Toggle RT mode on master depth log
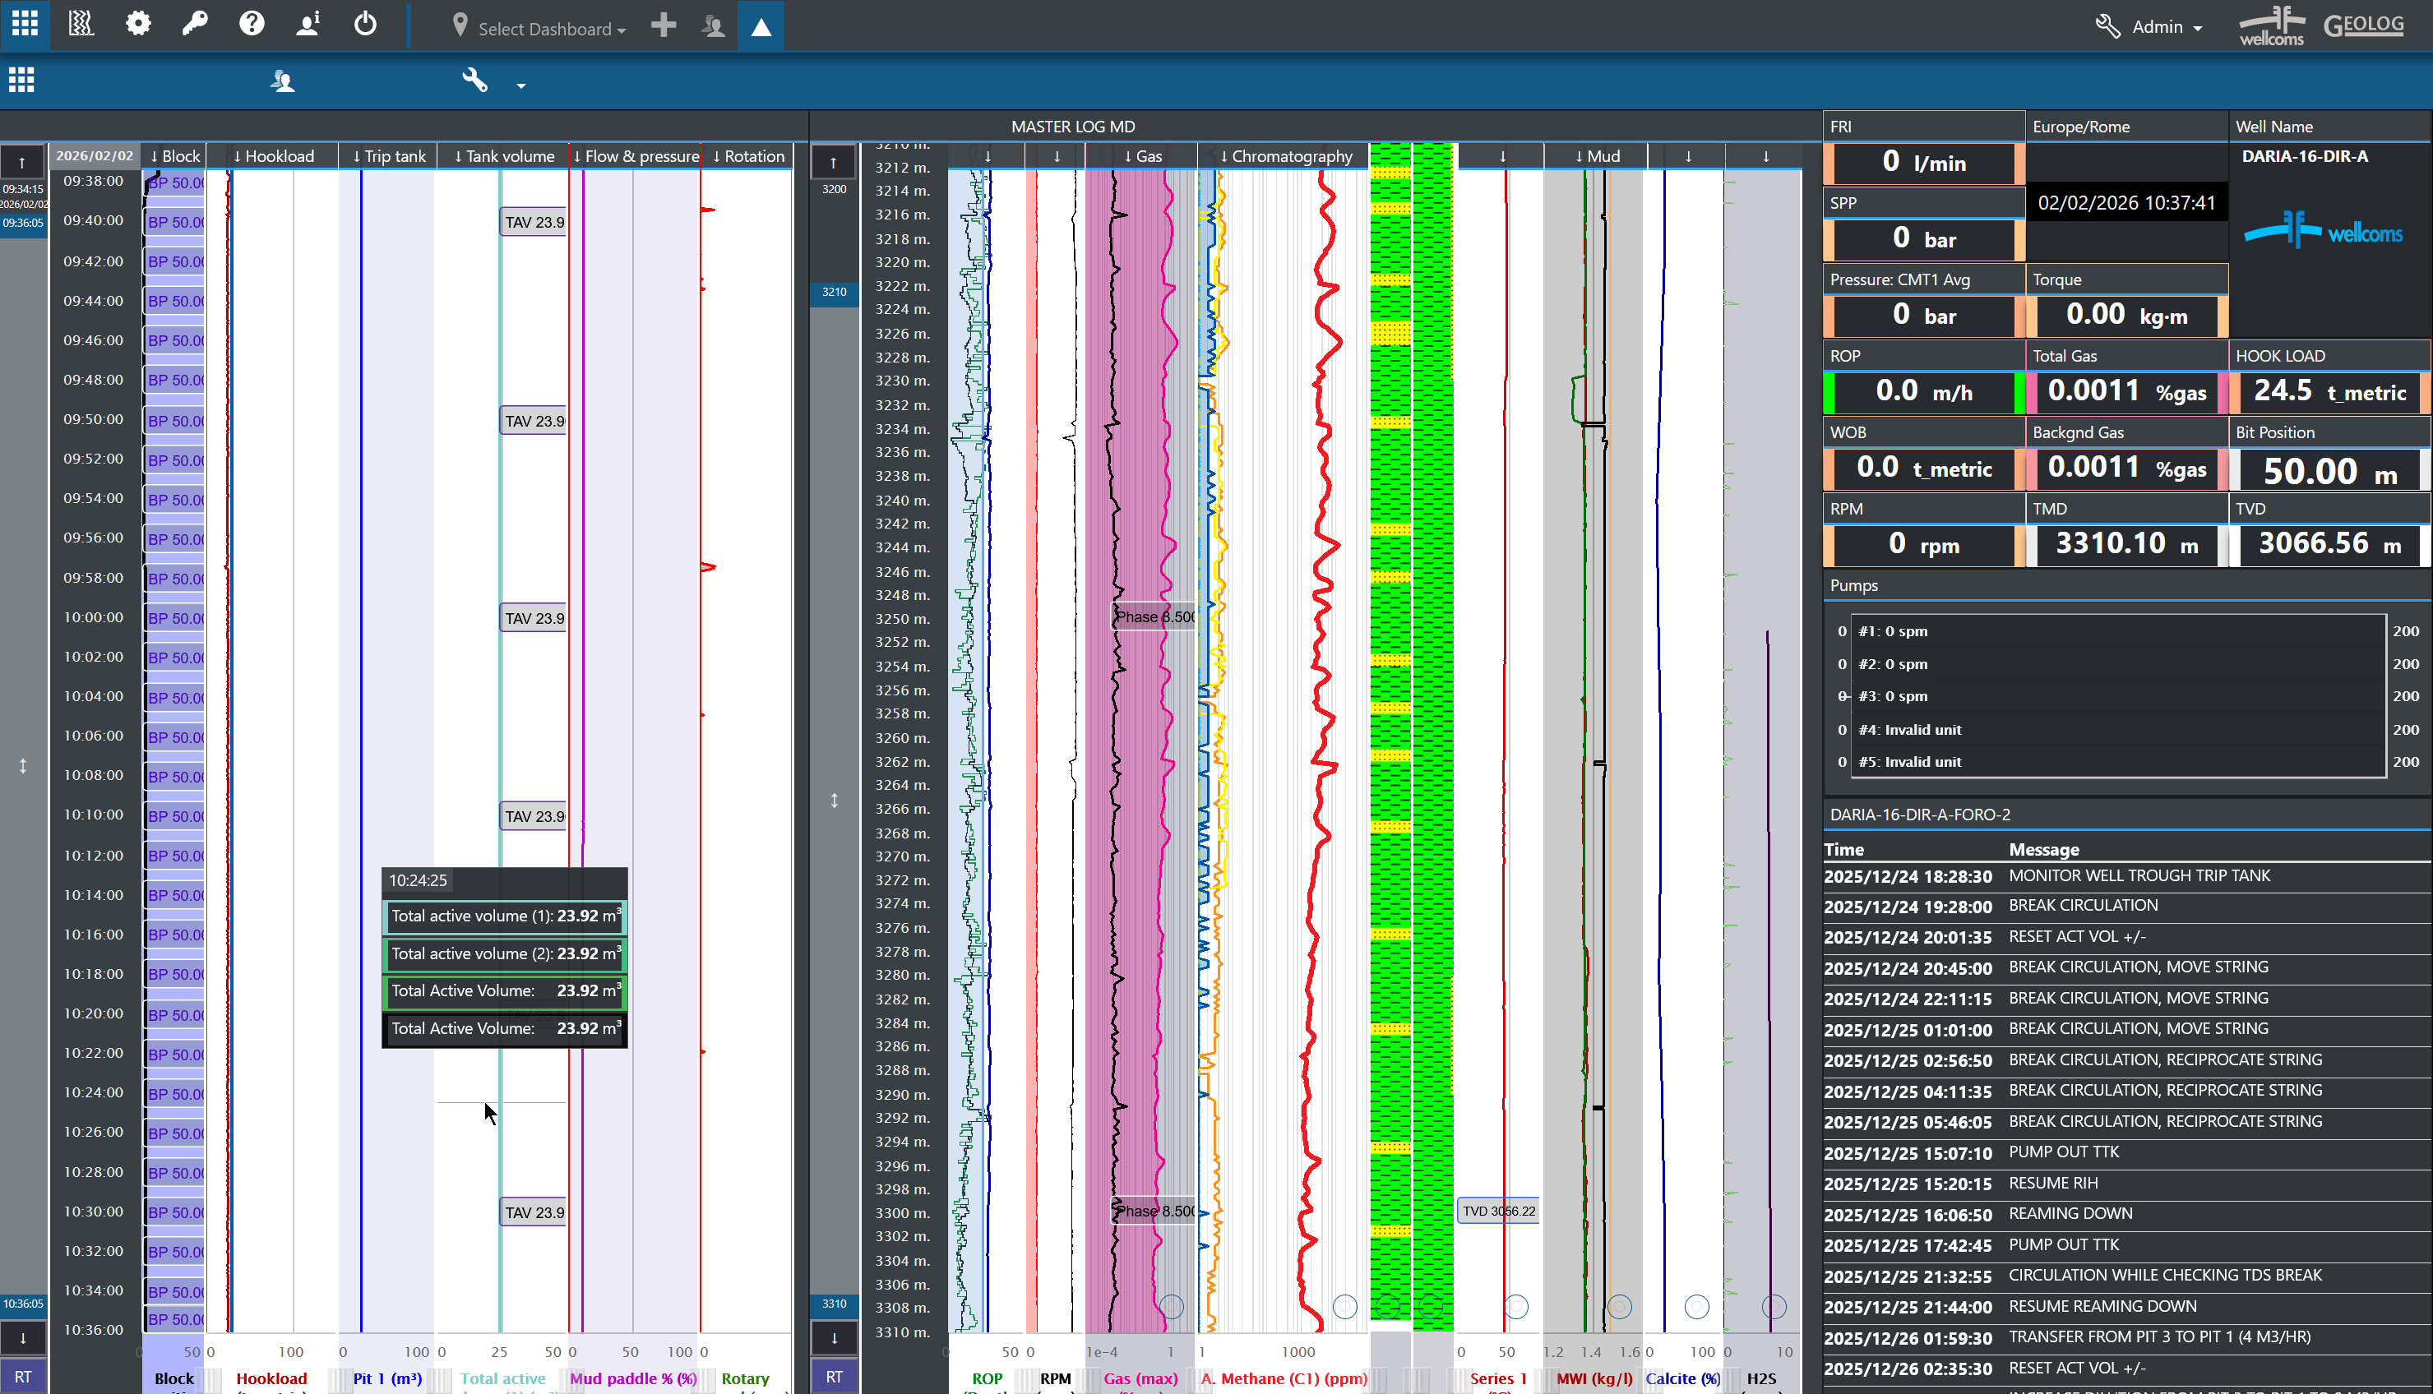The width and height of the screenshot is (2433, 1394). coord(833,1377)
